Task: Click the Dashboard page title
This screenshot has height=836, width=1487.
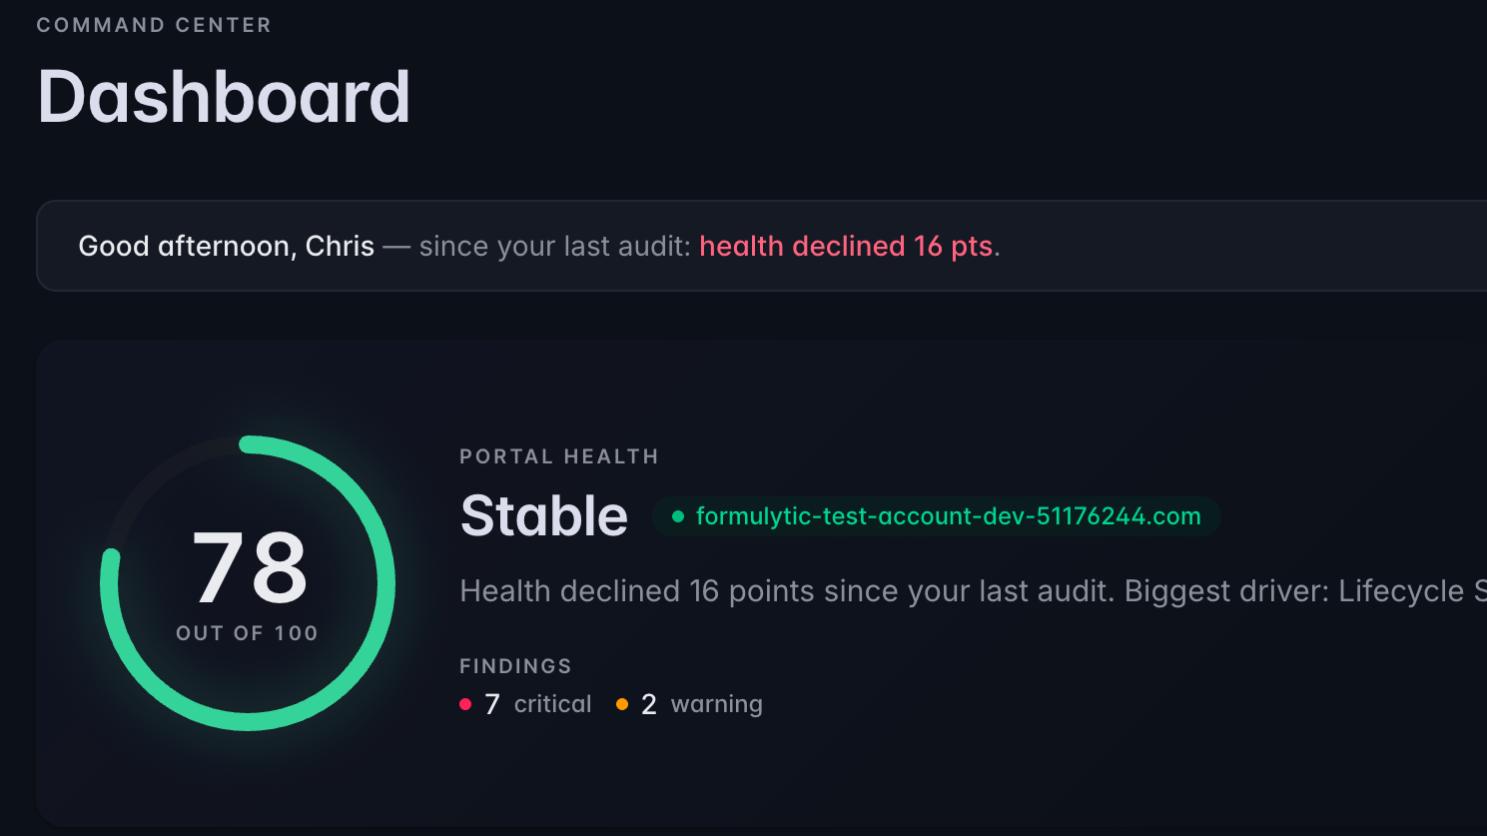Action: [224, 97]
